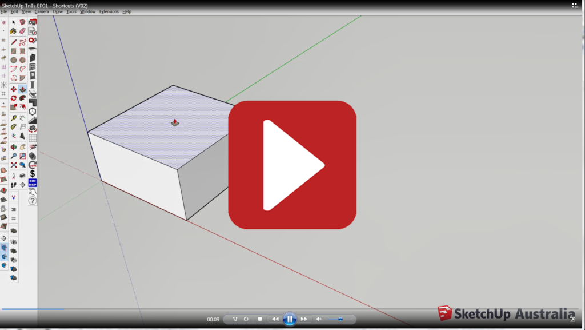Select the Pencil Line tool
Viewport: 585px width, 330px height.
(x=13, y=42)
